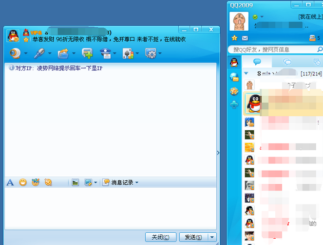Viewport: 323px width, 245px height.
Task: Send a file using folder arrow icon
Action: coord(63,53)
